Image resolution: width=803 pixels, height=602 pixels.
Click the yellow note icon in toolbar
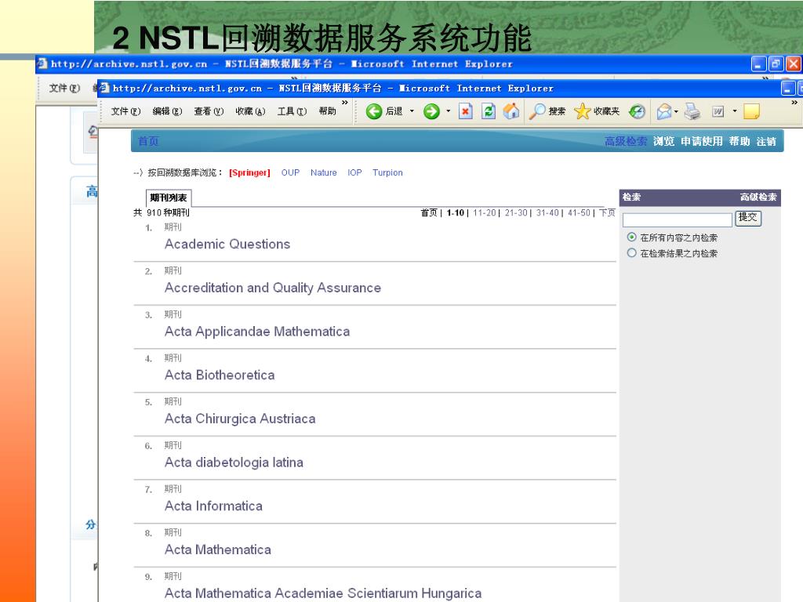751,111
